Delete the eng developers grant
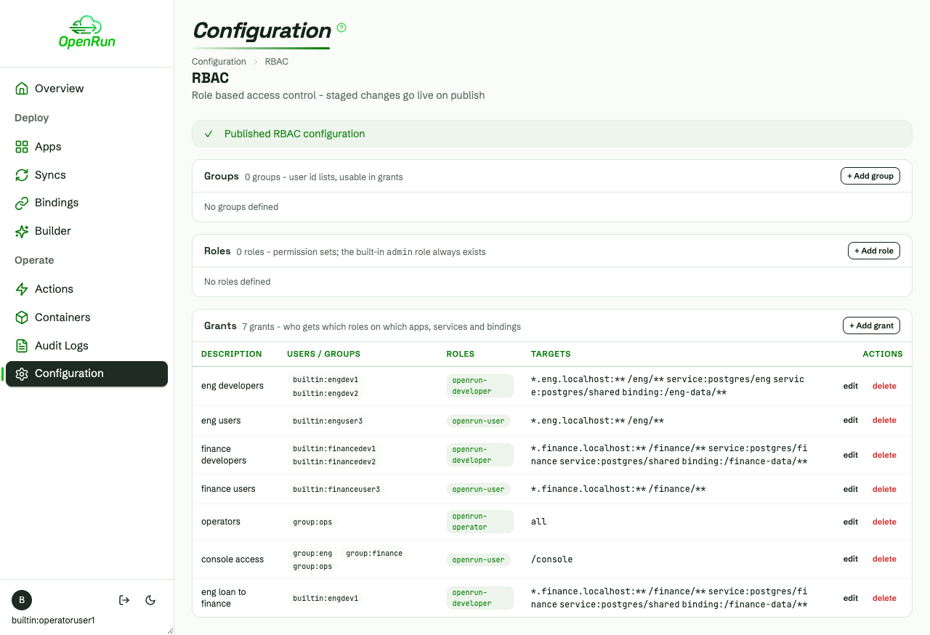The image size is (930, 635). (884, 387)
